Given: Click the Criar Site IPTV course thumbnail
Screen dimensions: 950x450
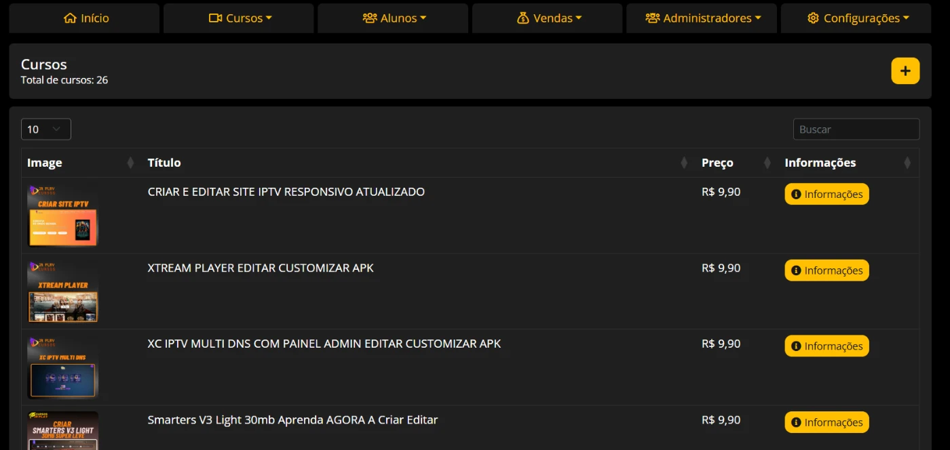Looking at the screenshot, I should [63, 216].
